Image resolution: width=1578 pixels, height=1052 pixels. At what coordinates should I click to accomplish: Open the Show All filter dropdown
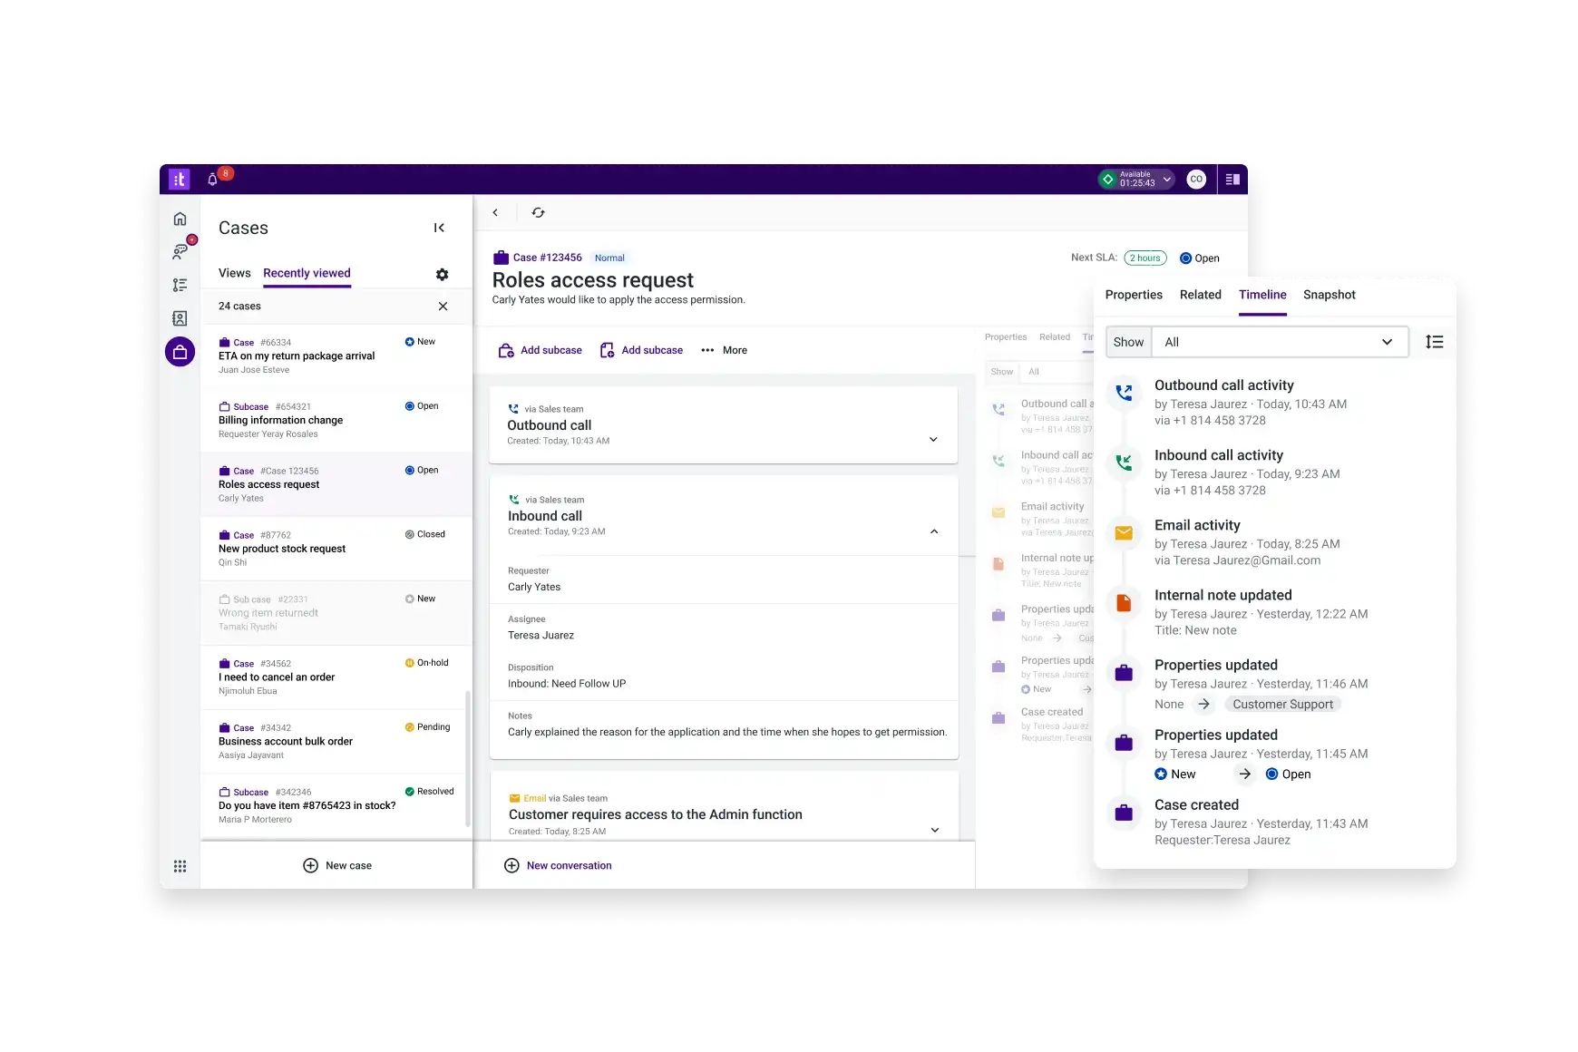(x=1281, y=342)
